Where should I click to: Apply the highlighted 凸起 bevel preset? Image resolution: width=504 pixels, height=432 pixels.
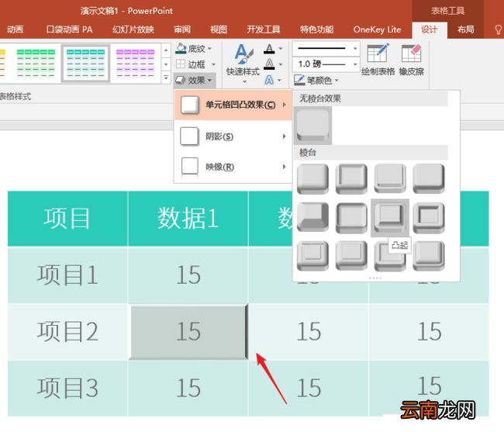pos(390,218)
